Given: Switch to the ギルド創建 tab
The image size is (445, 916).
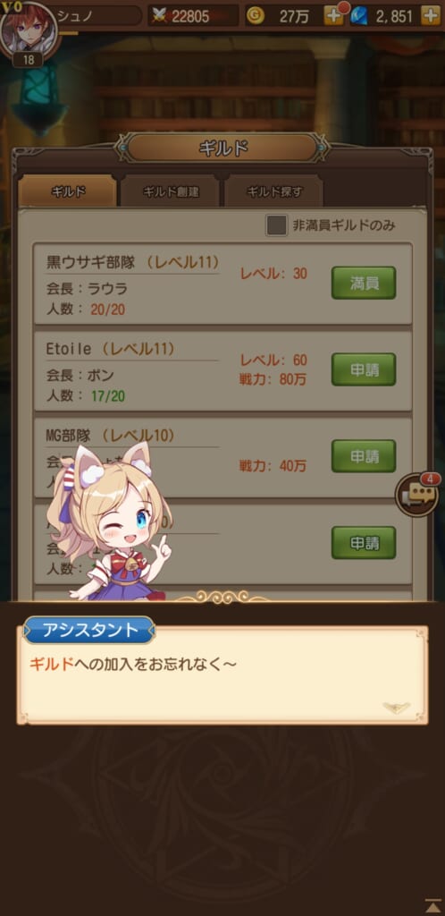Looking at the screenshot, I should (169, 192).
